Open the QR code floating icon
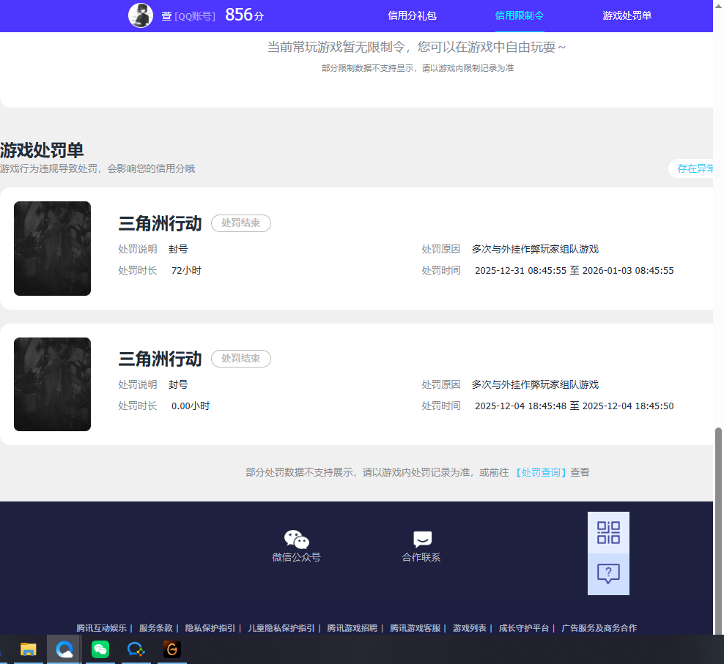The height and width of the screenshot is (664, 724). [x=608, y=532]
